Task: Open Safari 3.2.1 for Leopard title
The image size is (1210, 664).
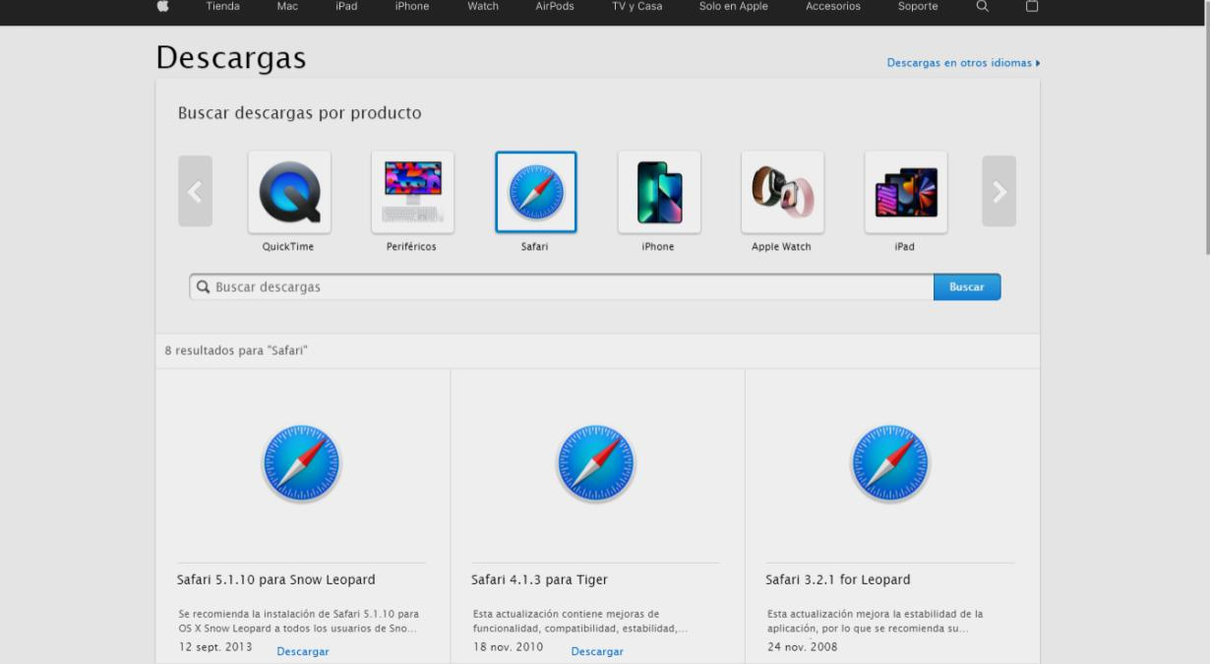Action: (838, 579)
